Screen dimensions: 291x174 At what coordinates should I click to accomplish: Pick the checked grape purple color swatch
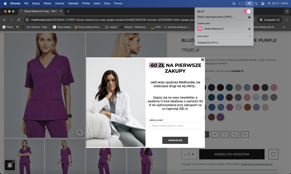point(220,117)
